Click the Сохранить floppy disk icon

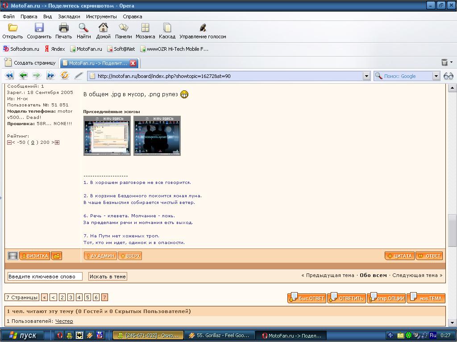point(39,28)
